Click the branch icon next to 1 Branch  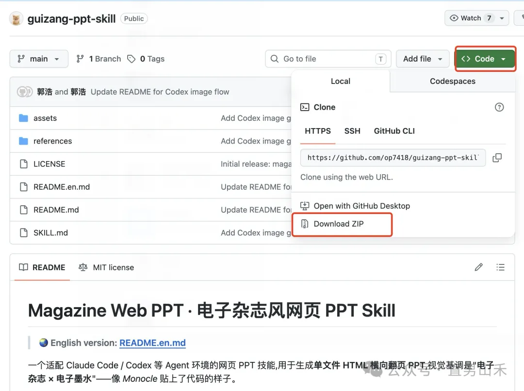(x=80, y=59)
